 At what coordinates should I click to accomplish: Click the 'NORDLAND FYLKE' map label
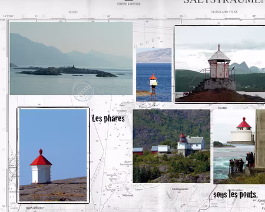pos(224,12)
